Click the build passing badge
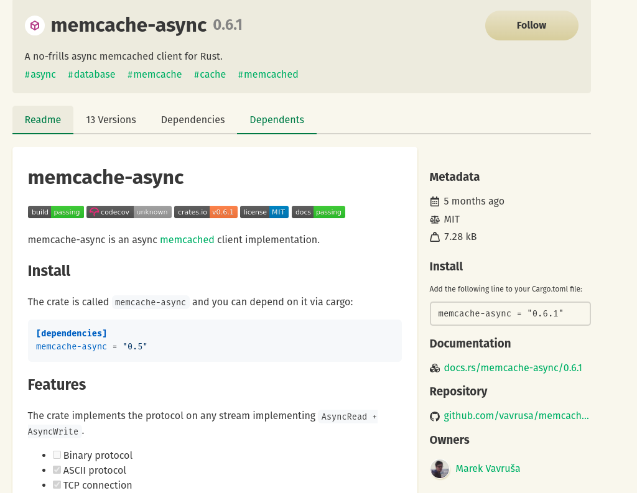This screenshot has width=637, height=493. coord(56,212)
